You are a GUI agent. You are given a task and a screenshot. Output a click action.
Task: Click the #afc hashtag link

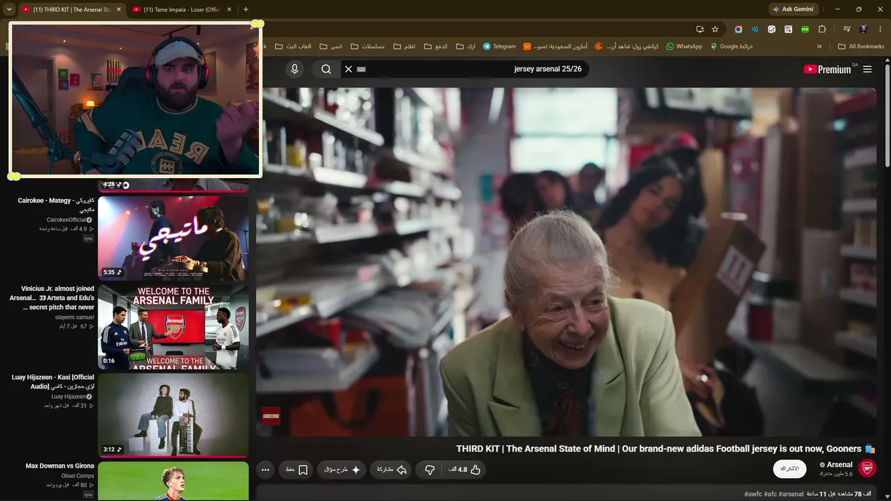(x=770, y=494)
